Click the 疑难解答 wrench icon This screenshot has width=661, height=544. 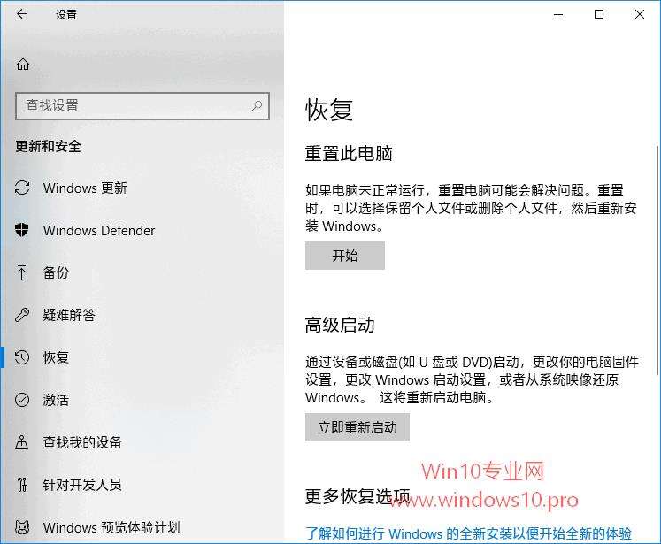point(22,315)
